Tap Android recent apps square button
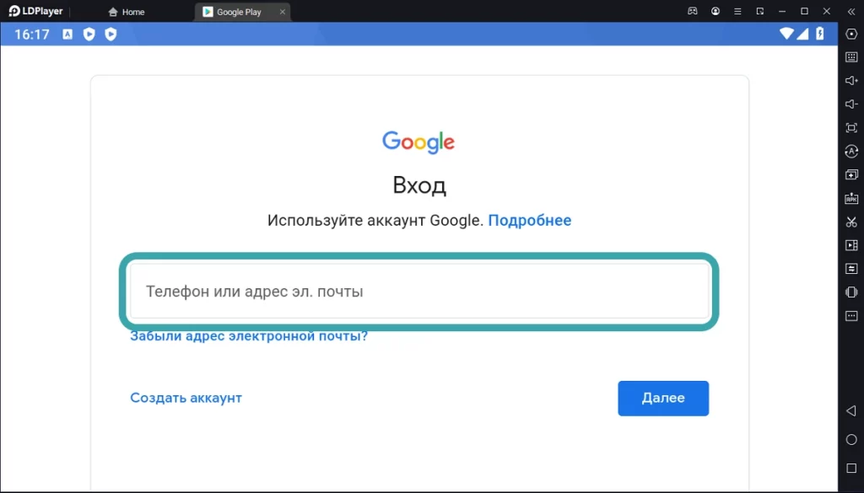 851,468
